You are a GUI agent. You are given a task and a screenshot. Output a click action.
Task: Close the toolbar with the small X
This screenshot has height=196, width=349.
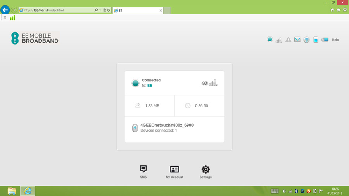[5, 17]
